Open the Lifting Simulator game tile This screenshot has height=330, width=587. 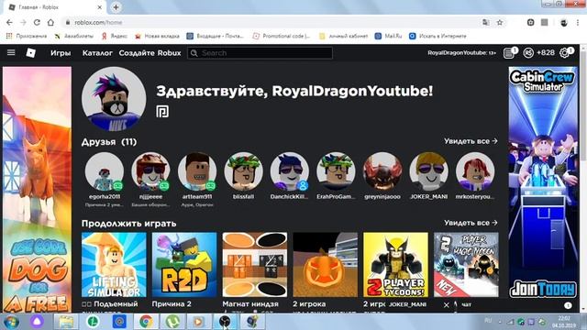pos(114,265)
